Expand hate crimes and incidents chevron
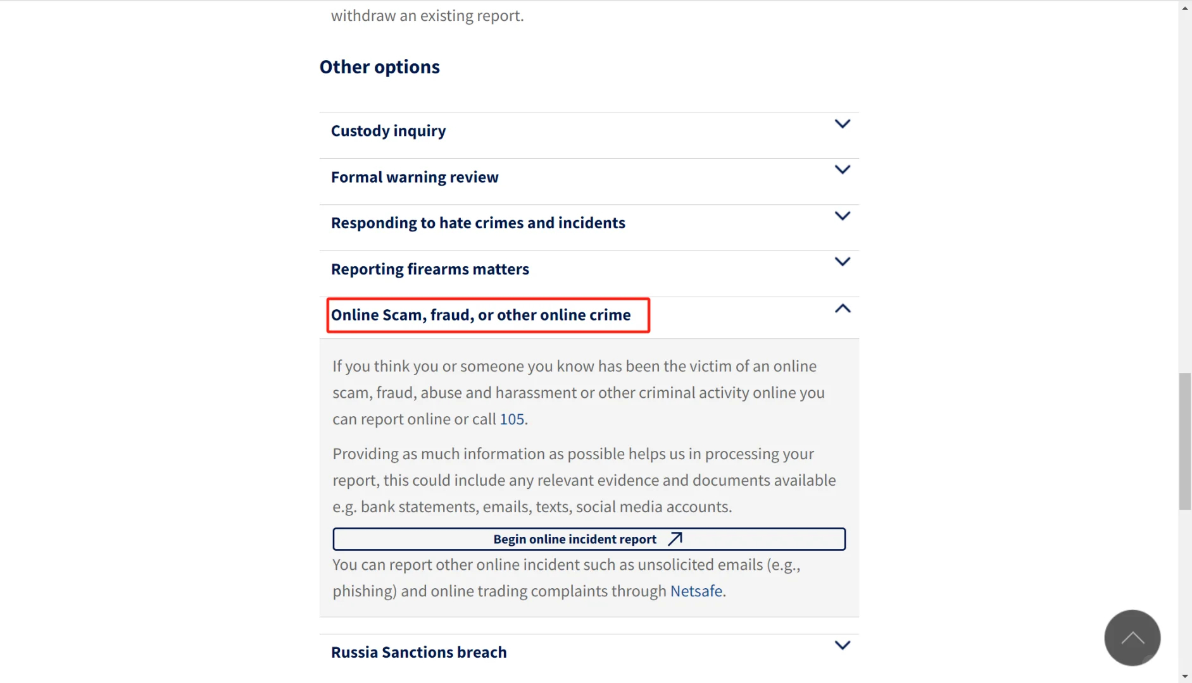The image size is (1192, 683). click(x=842, y=216)
